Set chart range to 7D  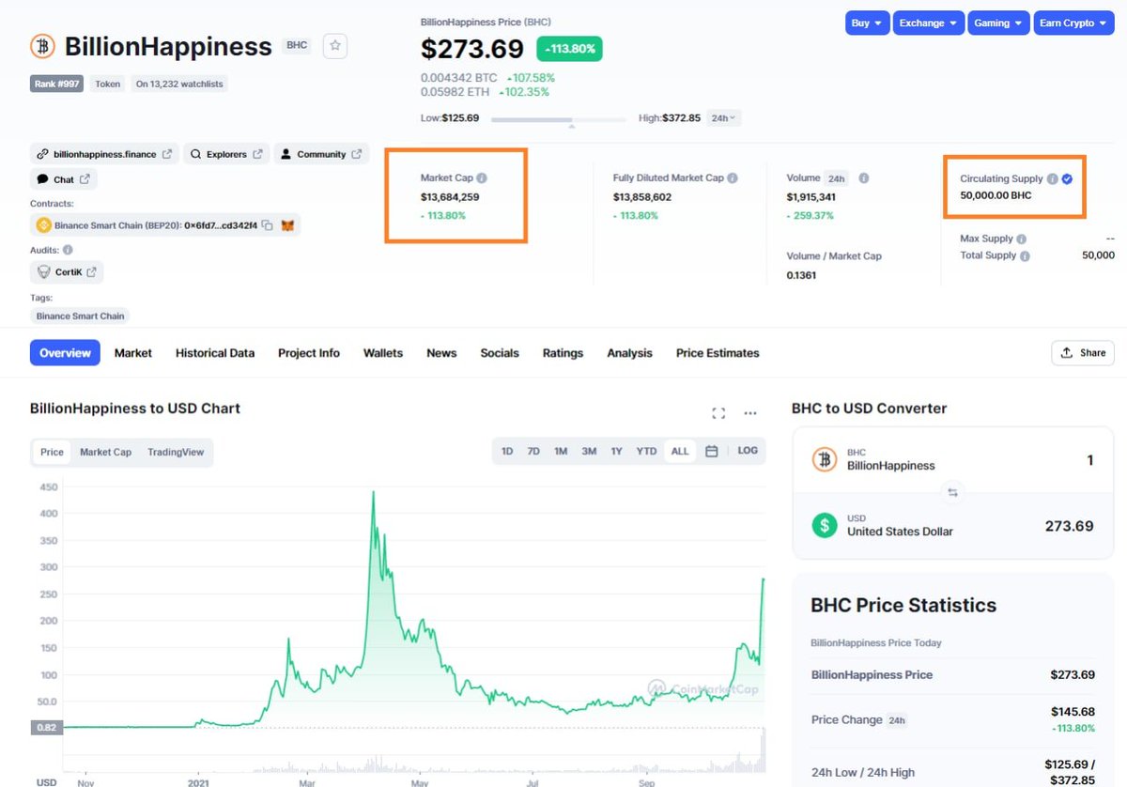point(533,451)
